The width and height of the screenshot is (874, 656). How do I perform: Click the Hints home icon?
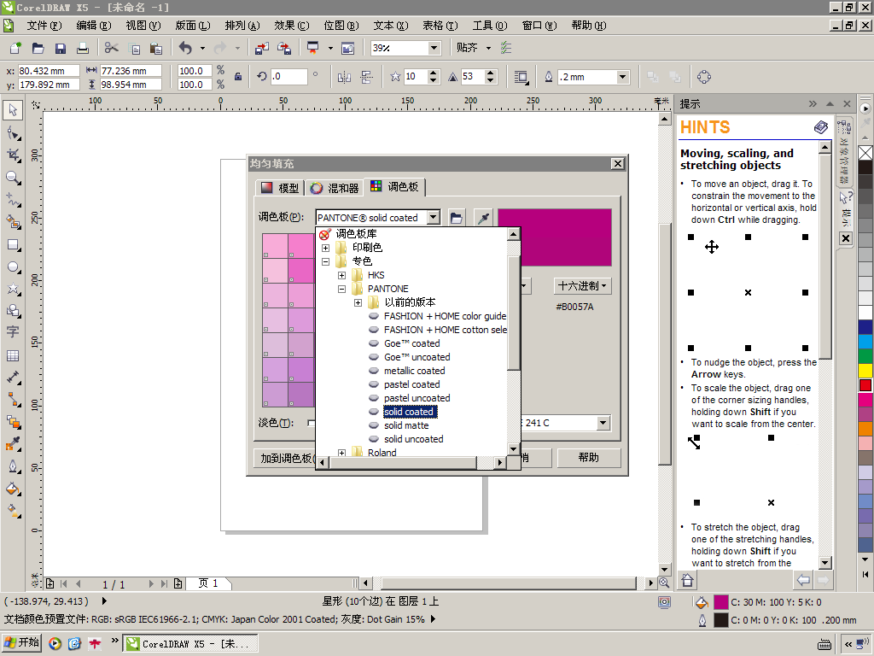coord(687,580)
